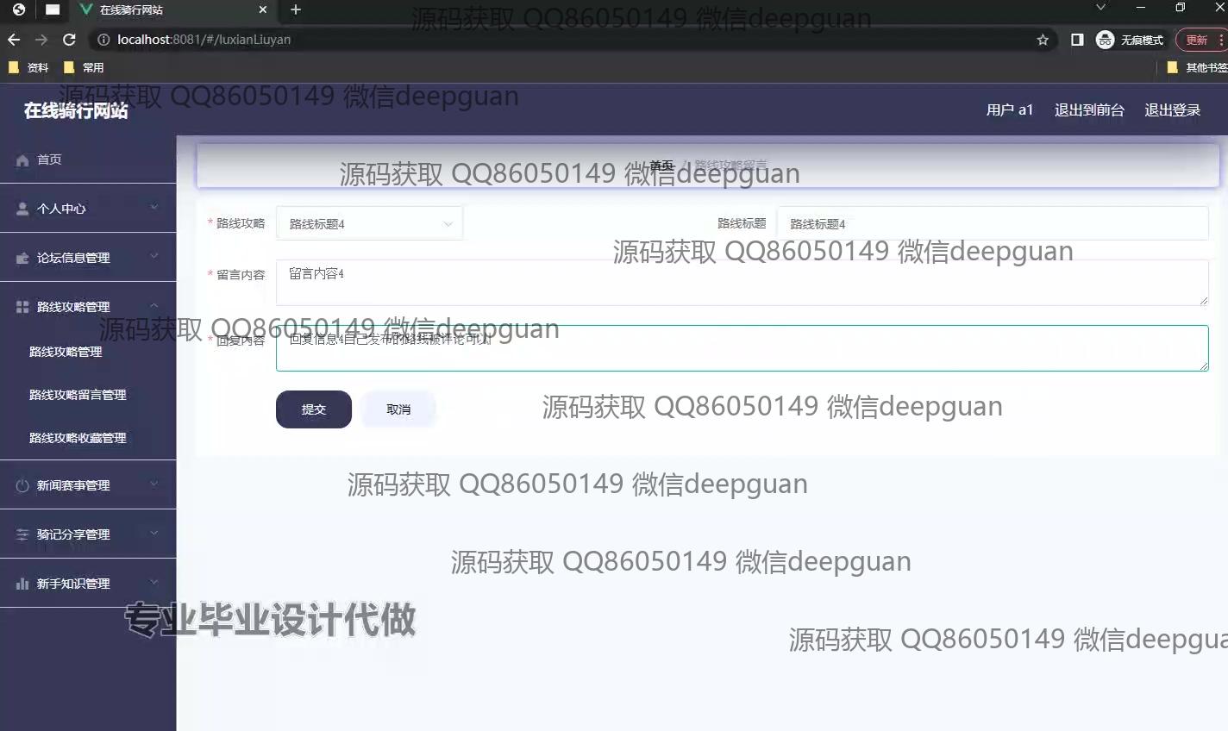Collapse the 路线攻略管理 menu chevron
The width and height of the screenshot is (1228, 731).
tap(154, 305)
